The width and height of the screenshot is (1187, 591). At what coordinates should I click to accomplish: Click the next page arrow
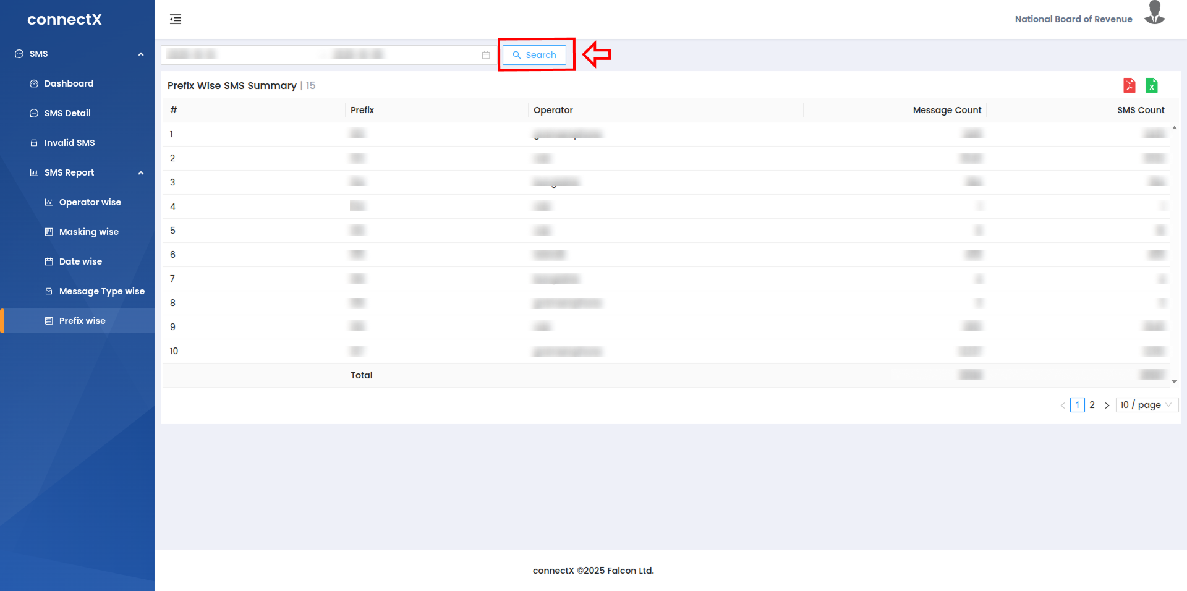click(1107, 406)
